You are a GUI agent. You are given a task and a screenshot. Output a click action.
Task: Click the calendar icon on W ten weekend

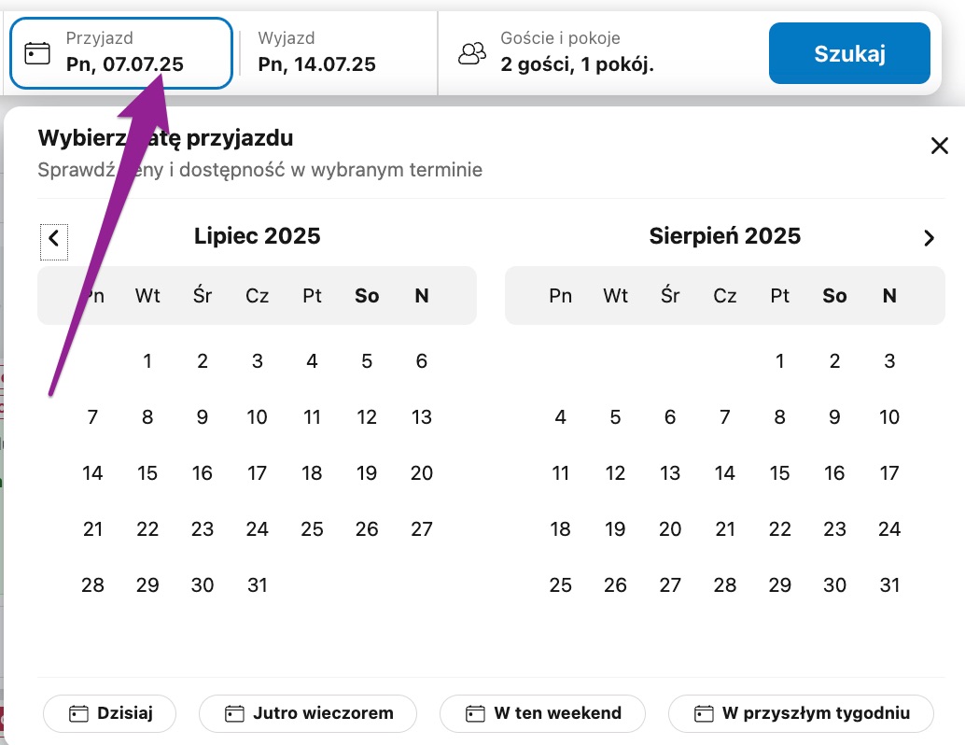476,714
